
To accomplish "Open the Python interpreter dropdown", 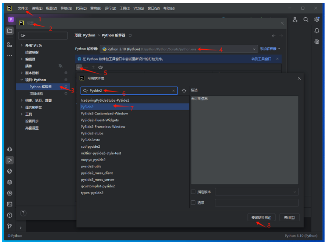I will (179, 49).
